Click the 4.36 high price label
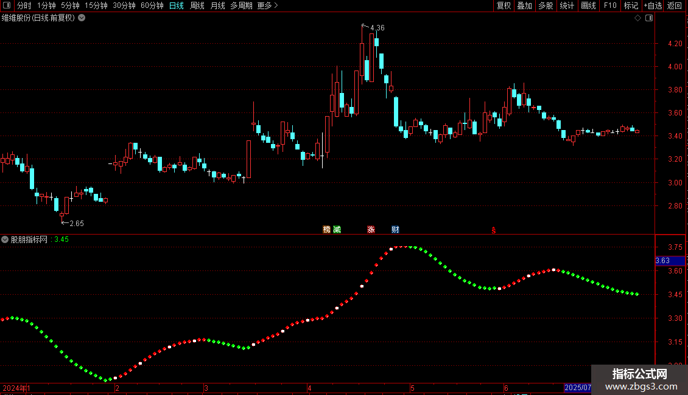 click(x=377, y=27)
